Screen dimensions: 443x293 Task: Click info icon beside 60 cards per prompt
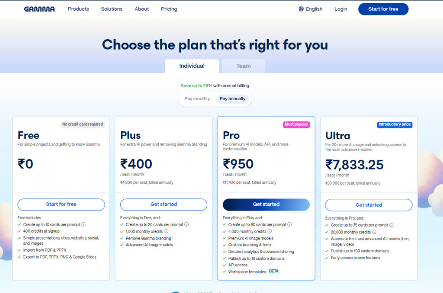[289, 224]
